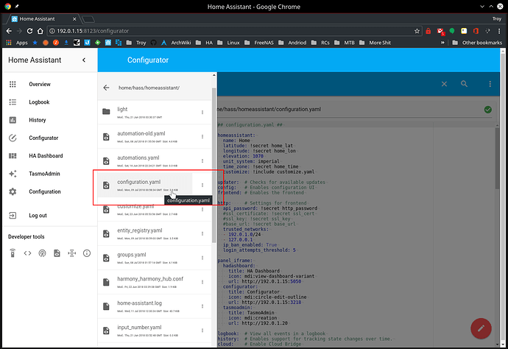Click the red lock extension icon
Viewport: 508px width, 349px height.
point(428,31)
